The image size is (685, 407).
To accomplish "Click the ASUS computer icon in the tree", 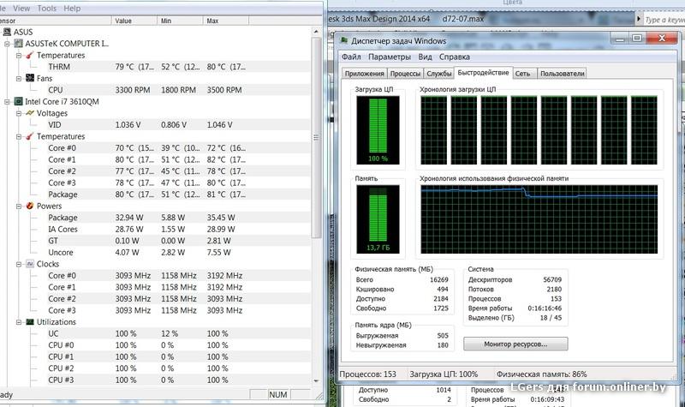I will click(8, 32).
